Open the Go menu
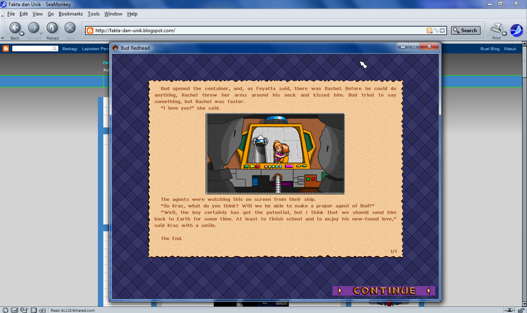 pos(51,14)
